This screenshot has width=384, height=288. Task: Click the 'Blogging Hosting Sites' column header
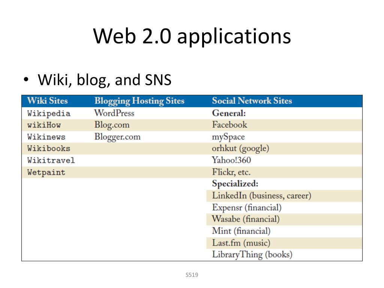(x=139, y=101)
